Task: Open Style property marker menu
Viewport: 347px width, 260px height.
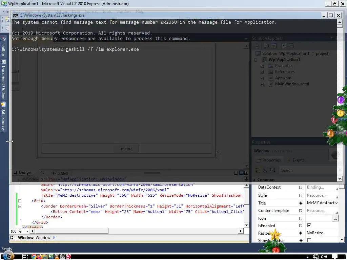Action: click(x=301, y=195)
